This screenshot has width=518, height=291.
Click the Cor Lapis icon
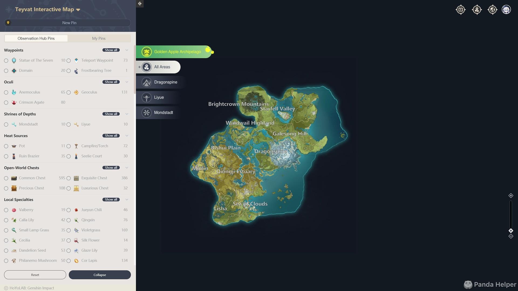[x=76, y=261]
